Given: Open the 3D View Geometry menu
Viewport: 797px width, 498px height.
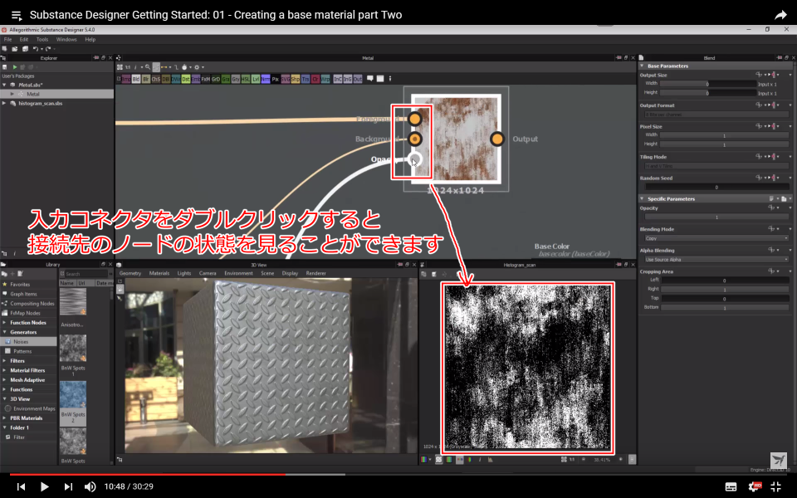Looking at the screenshot, I should point(130,273).
